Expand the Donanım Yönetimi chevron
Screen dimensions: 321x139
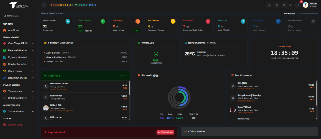[33, 78]
